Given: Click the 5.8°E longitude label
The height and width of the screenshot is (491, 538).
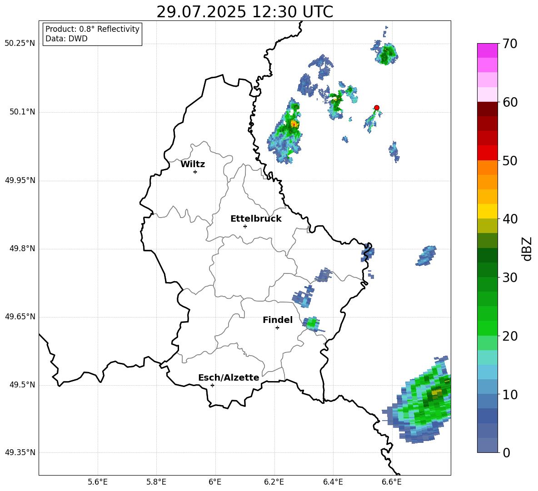Looking at the screenshot, I should tap(156, 482).
